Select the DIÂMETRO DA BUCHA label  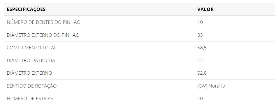tap(31, 60)
